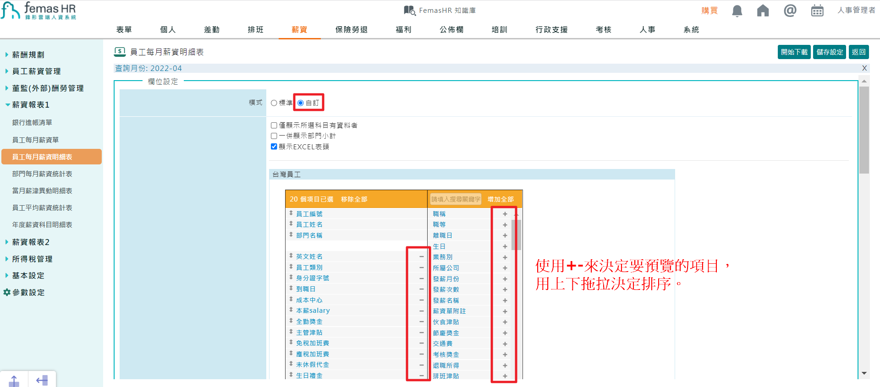Add 職稱 with plus icon
Screen dimensions: 880x387
tap(505, 214)
